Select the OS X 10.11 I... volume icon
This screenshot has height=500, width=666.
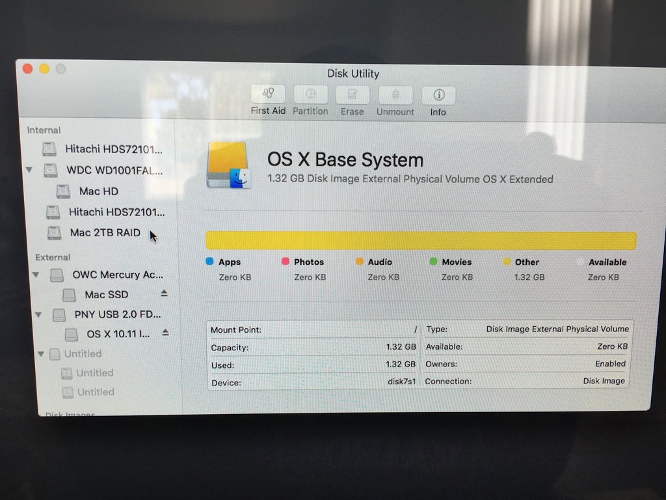coord(72,334)
